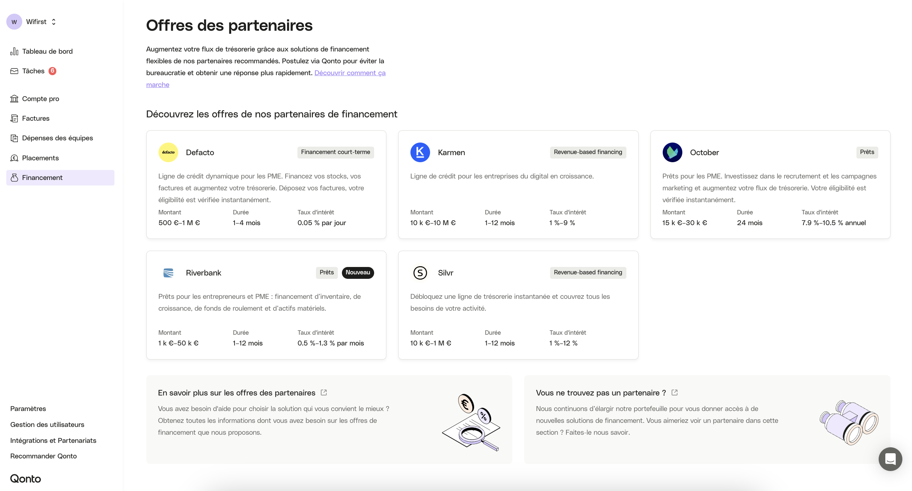
Task: Click the Placements icon
Action: (14, 158)
